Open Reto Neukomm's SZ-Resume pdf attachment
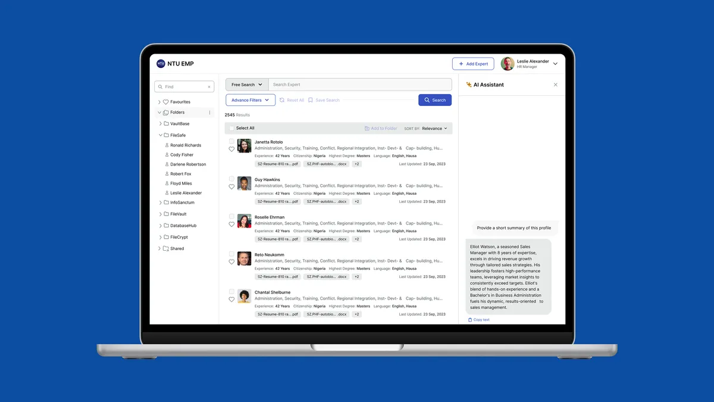714x402 pixels. (278, 276)
